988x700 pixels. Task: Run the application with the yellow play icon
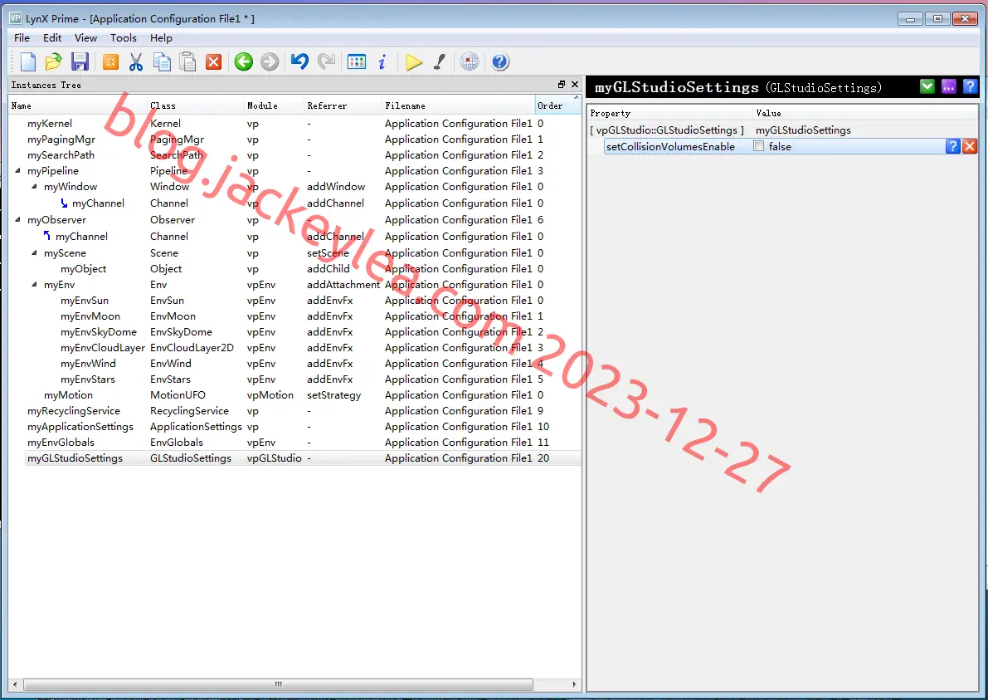coord(414,61)
